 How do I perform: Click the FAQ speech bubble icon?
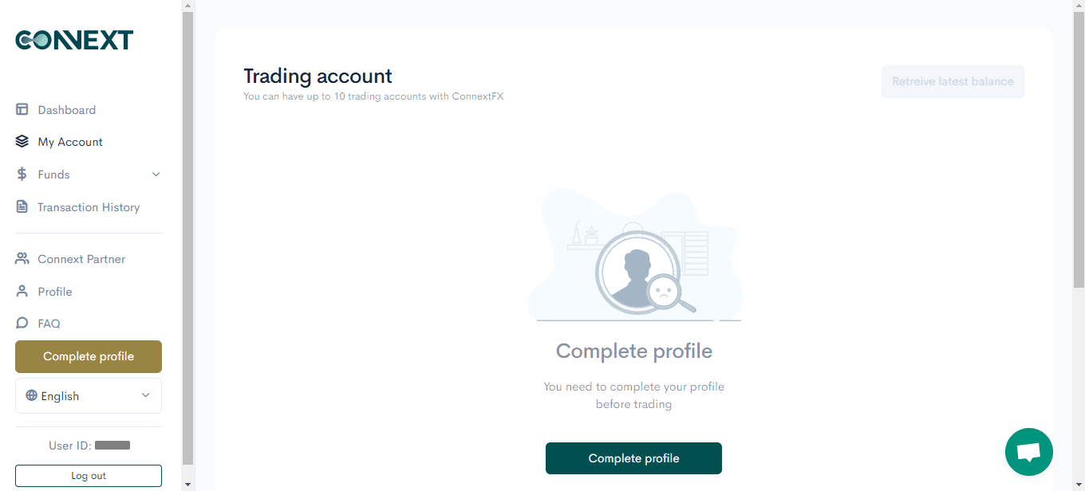[x=22, y=324]
